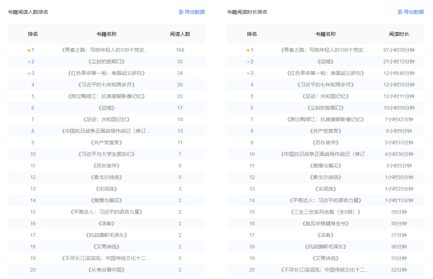
Task: Click silver crown icon in reading duration table
Action: click(x=248, y=62)
